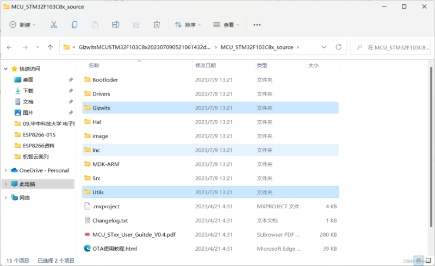435x266 pixels.
Task: Open the 新建 (New) dropdown
Action: pyautogui.click(x=22, y=24)
